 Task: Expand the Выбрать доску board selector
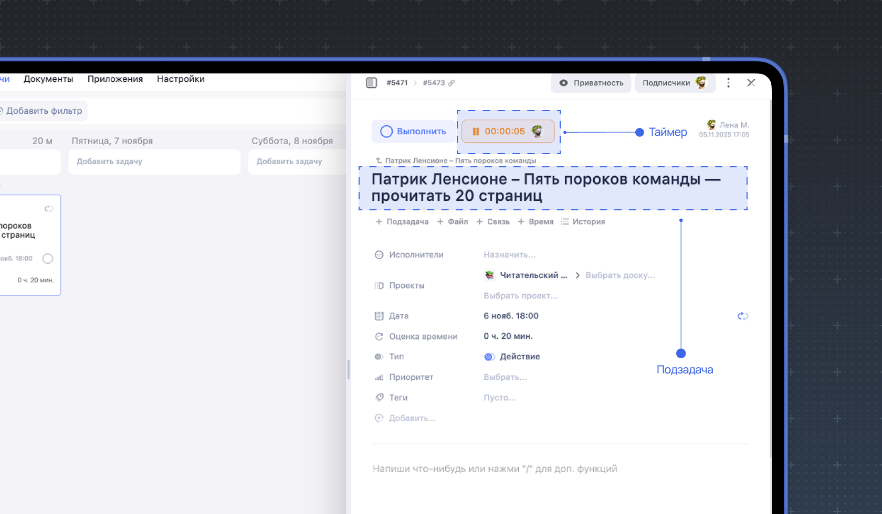(x=620, y=275)
